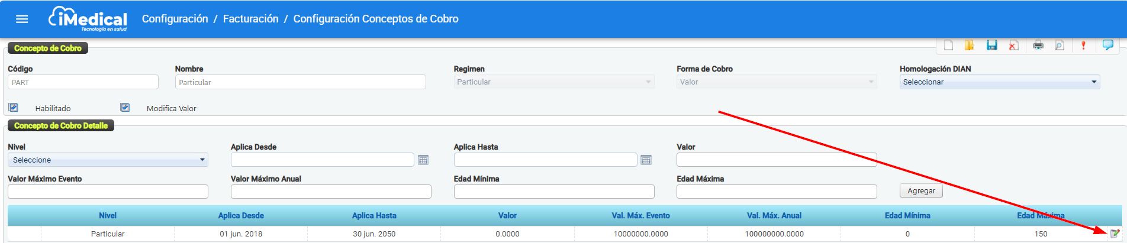Viewport: 1127px width, 243px height.
Task: Click the Valor Máximo Evento input field
Action: 108,192
